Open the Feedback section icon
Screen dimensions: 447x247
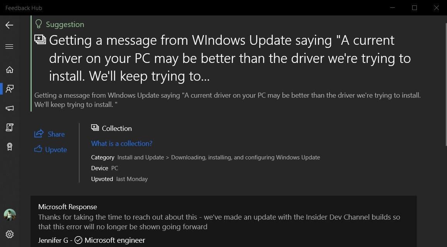(x=10, y=89)
